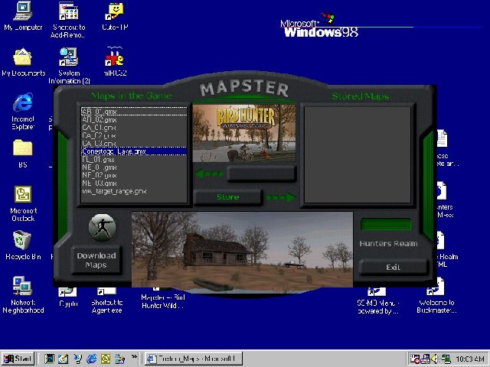Screen dimensions: 490x367
Task: Launch Microsoft Outlook desktop icon
Action: (x=23, y=203)
